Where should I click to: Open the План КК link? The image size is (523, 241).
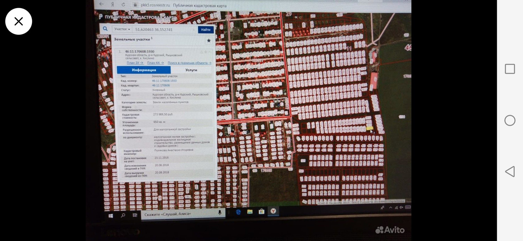[x=156, y=63]
